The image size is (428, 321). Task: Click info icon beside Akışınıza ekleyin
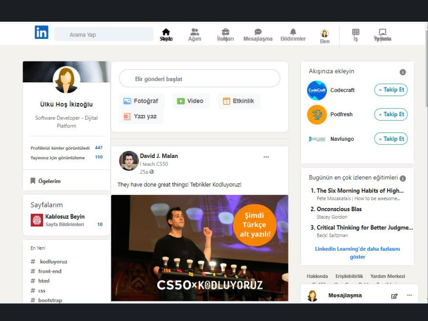(x=403, y=72)
